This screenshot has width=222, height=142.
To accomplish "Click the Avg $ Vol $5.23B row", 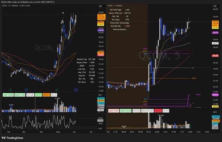I will [x=86, y=72].
